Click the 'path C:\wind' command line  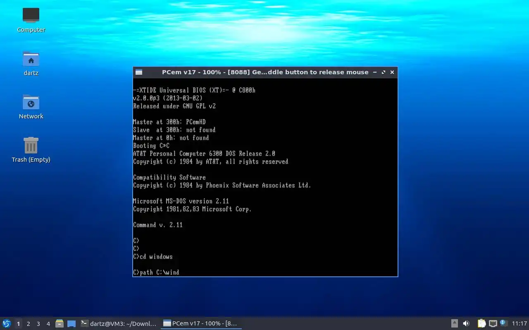click(x=156, y=272)
